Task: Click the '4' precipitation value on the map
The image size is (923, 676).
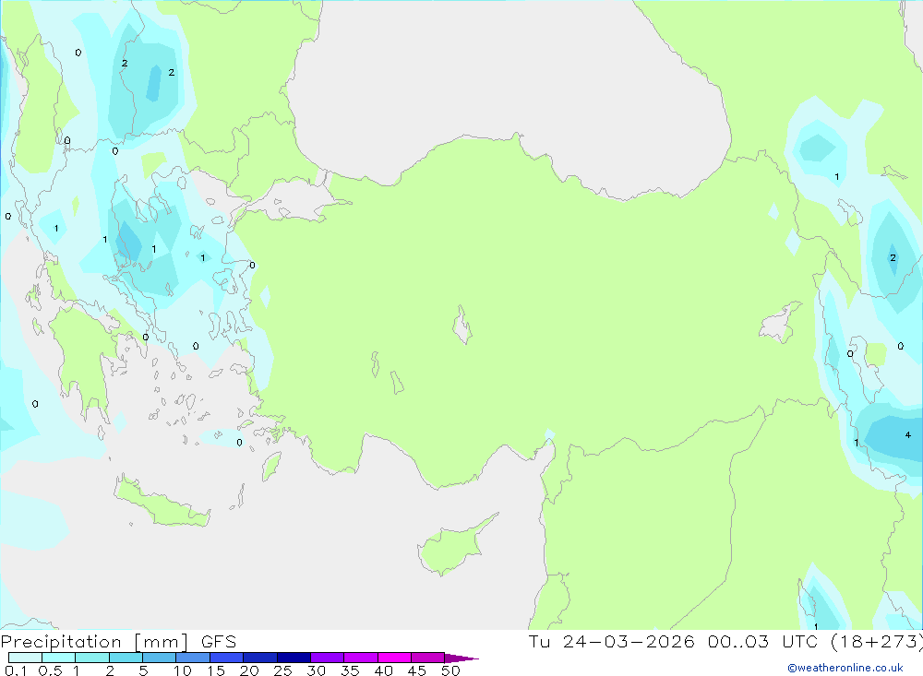Action: pyautogui.click(x=907, y=434)
